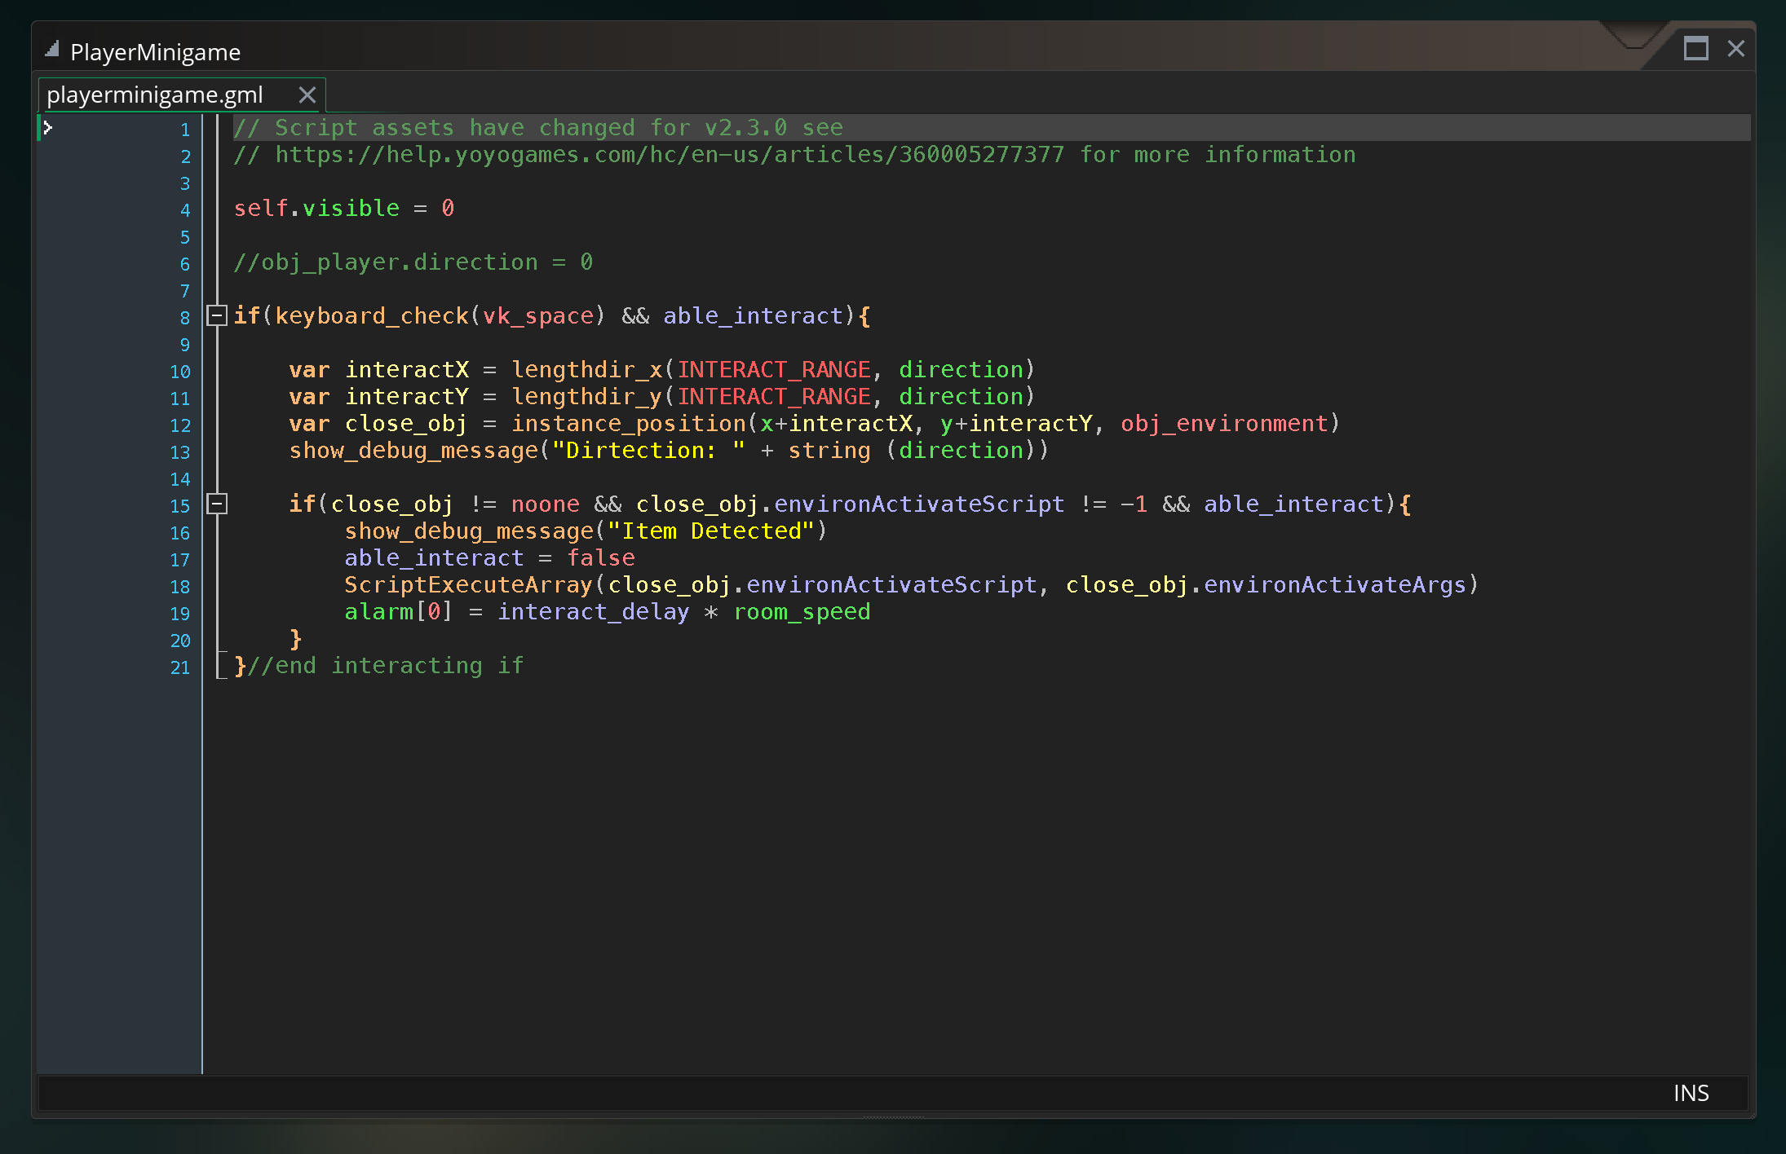Screen dimensions: 1786x1154
Task: Click the PlayerMinigame window title
Action: [x=155, y=52]
